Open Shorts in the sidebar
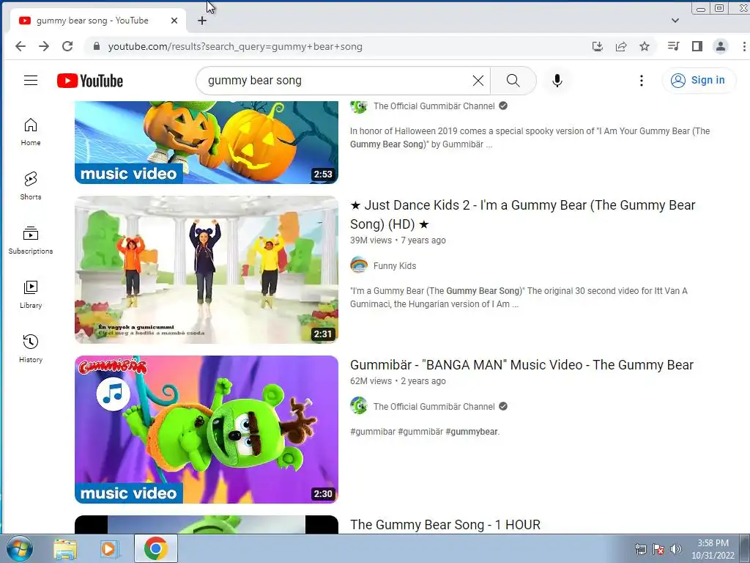 click(31, 185)
